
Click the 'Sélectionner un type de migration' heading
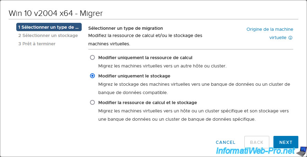[125, 28]
